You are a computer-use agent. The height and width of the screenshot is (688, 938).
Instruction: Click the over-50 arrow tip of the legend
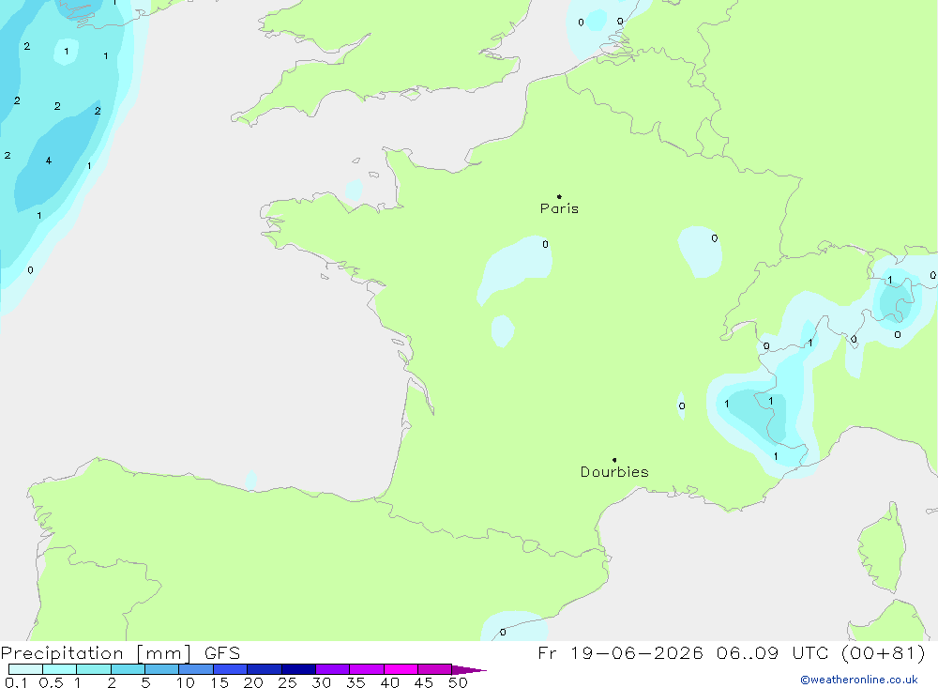pos(470,670)
